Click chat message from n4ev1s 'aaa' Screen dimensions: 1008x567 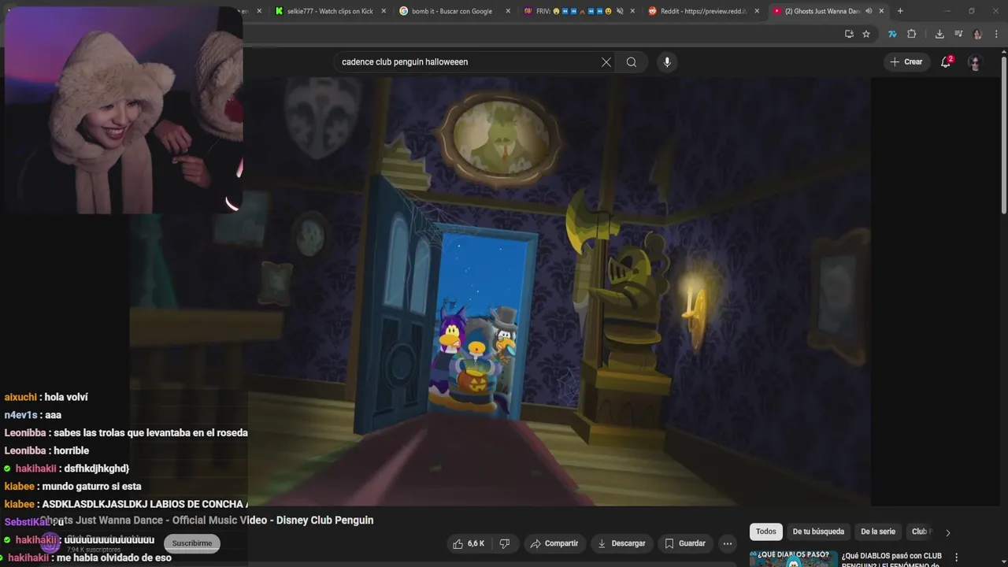[32, 415]
